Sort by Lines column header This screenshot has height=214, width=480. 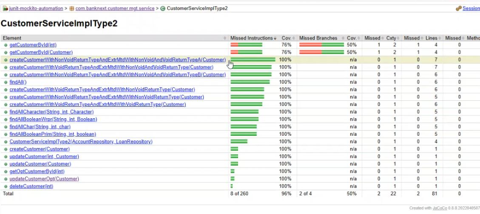(x=431, y=38)
